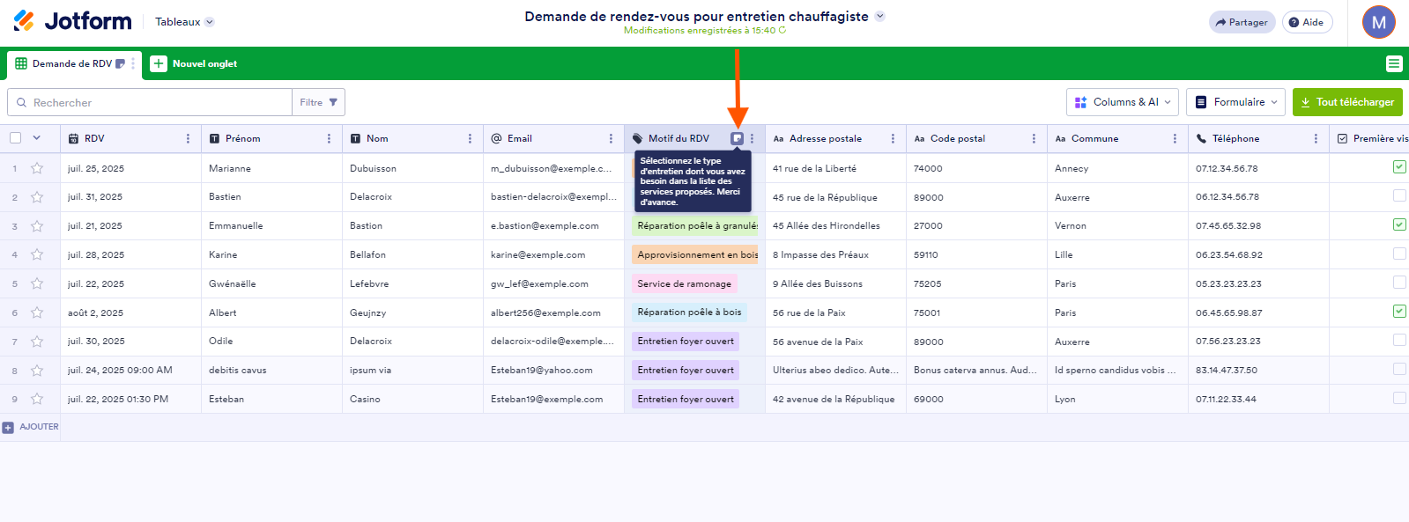Select Entretien foyer ouvert tag in Odile row
The width and height of the screenshot is (1409, 522).
pos(686,342)
